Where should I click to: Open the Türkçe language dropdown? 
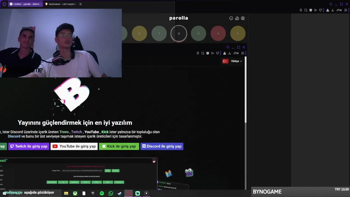click(232, 61)
